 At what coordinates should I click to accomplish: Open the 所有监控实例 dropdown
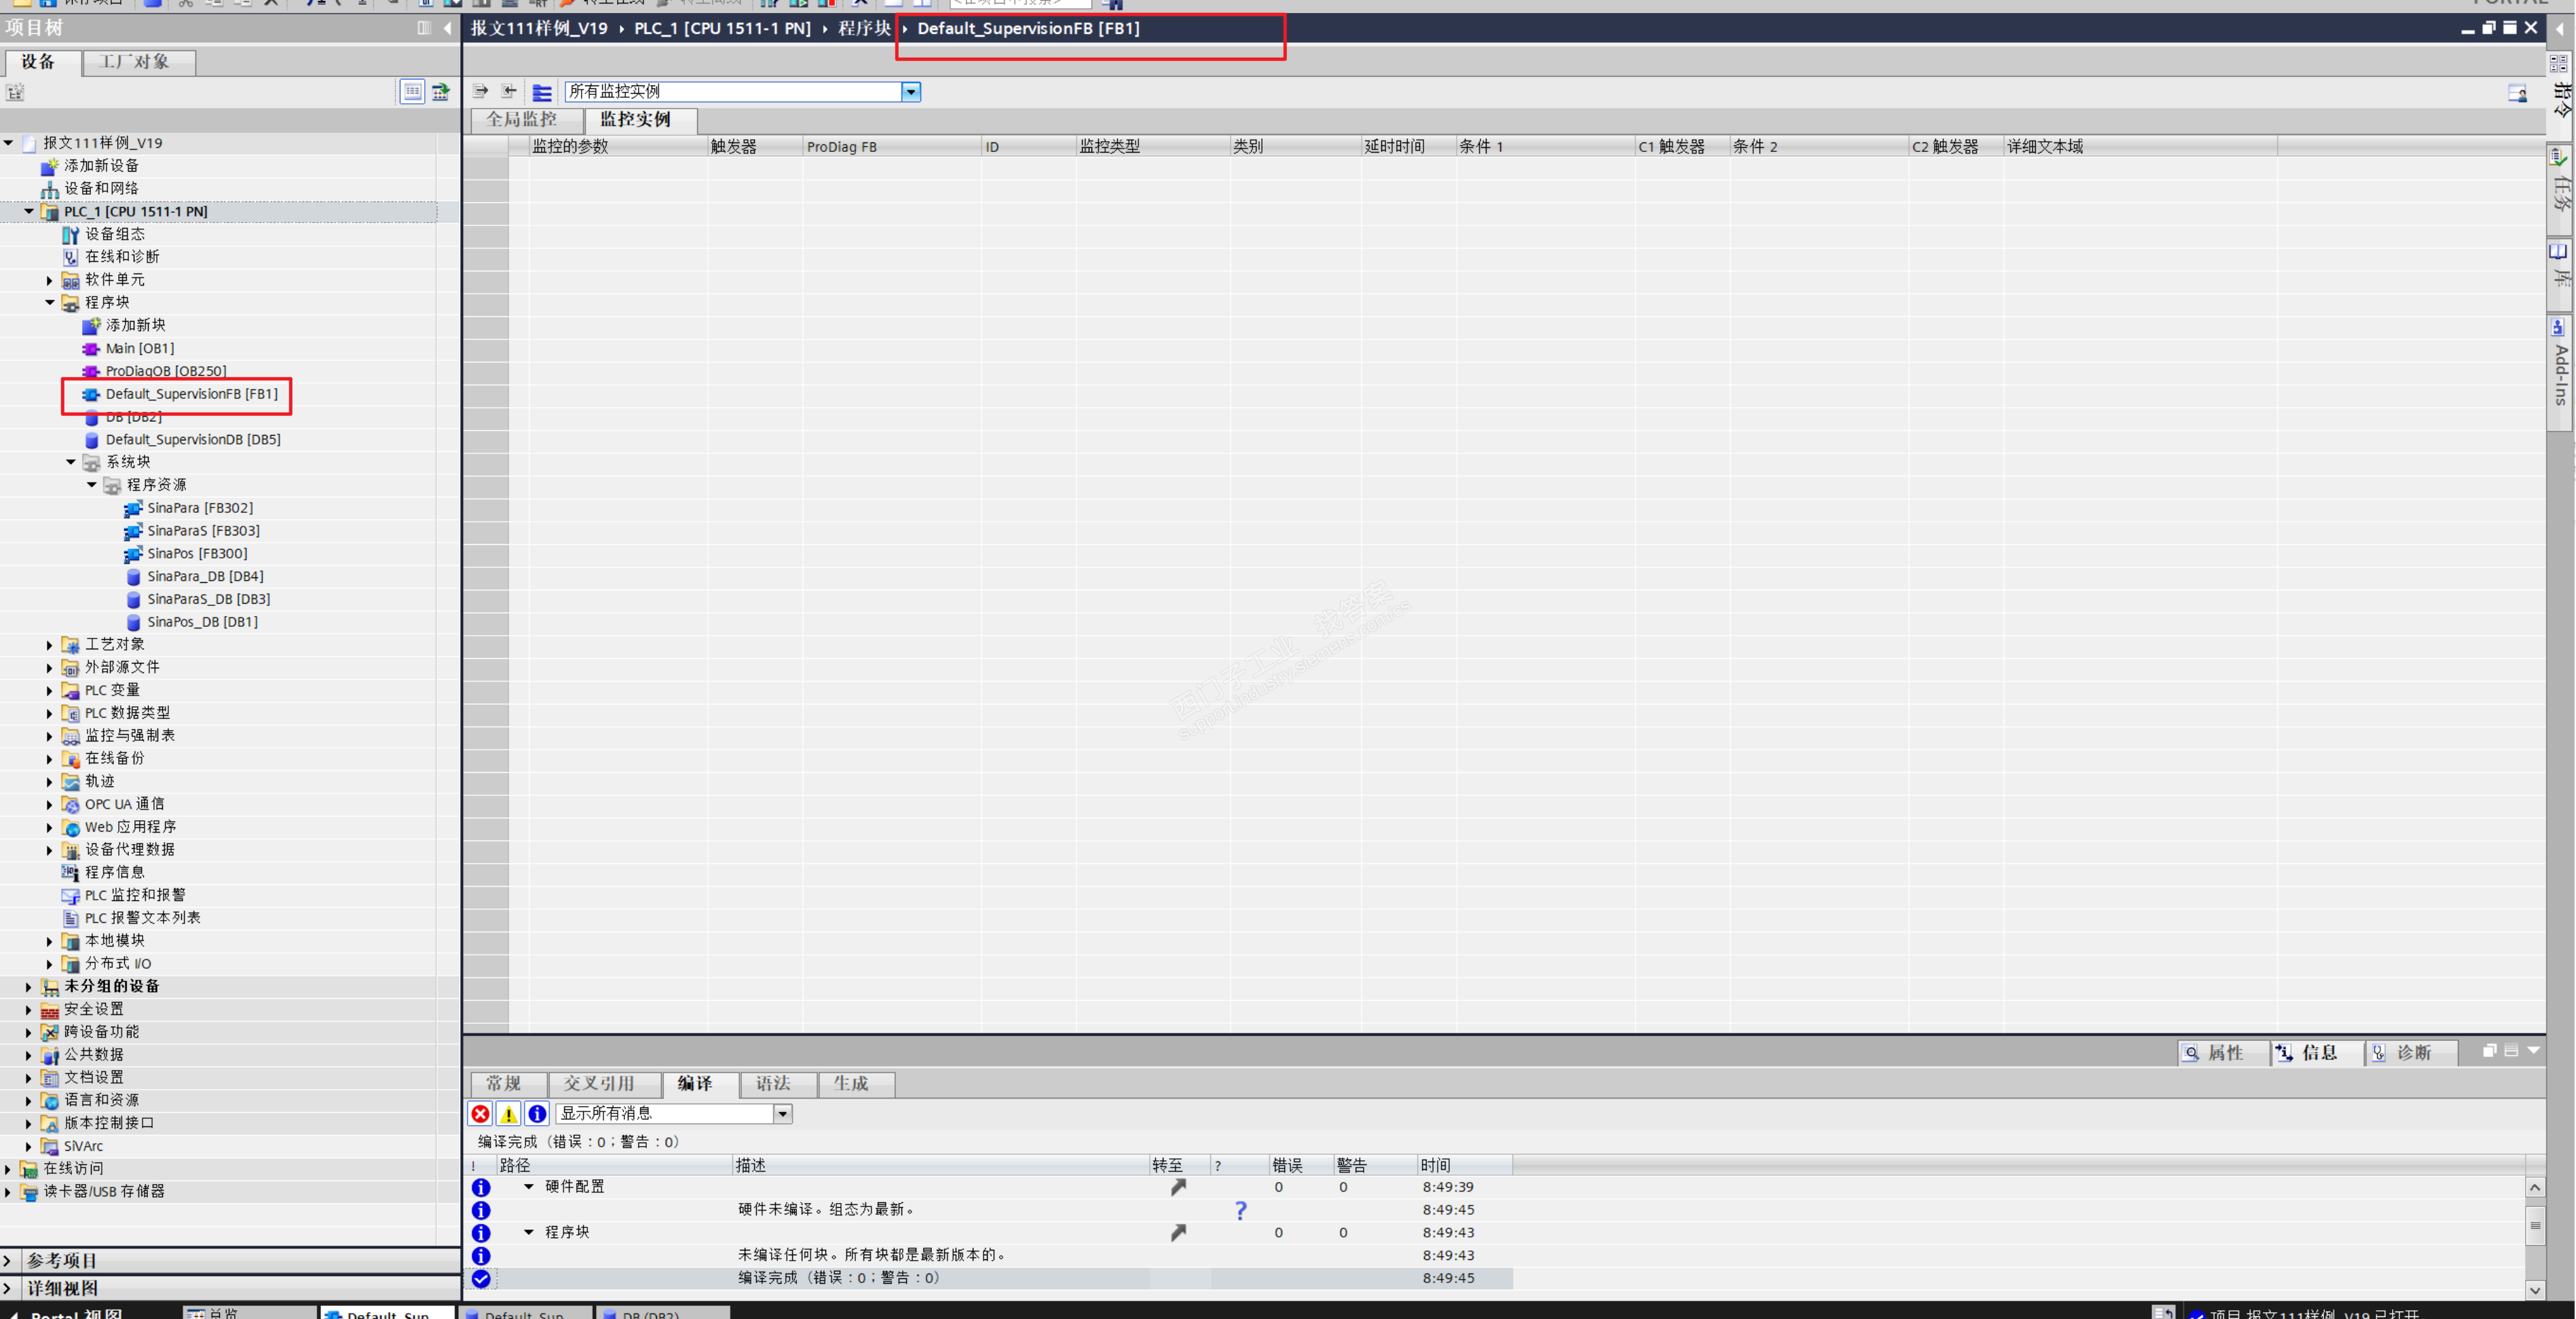(x=910, y=92)
